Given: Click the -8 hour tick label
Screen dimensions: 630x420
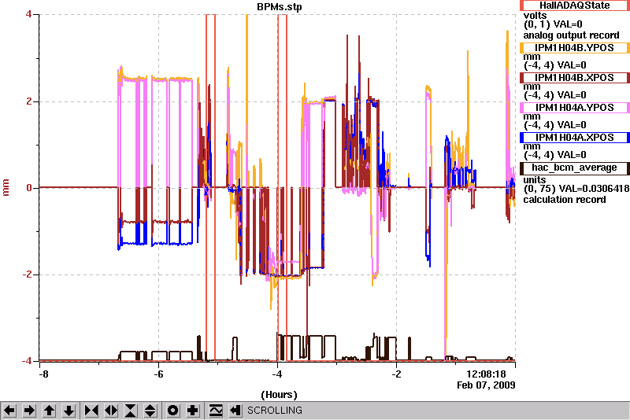Looking at the screenshot, I should click(43, 374).
